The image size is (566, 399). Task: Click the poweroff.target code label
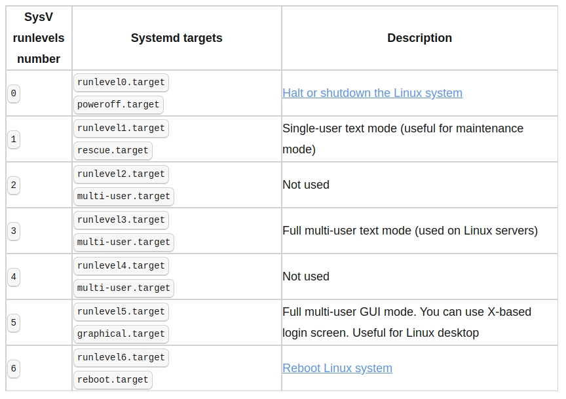[118, 105]
